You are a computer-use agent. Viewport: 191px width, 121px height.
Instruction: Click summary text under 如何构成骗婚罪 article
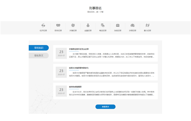pos(112,93)
